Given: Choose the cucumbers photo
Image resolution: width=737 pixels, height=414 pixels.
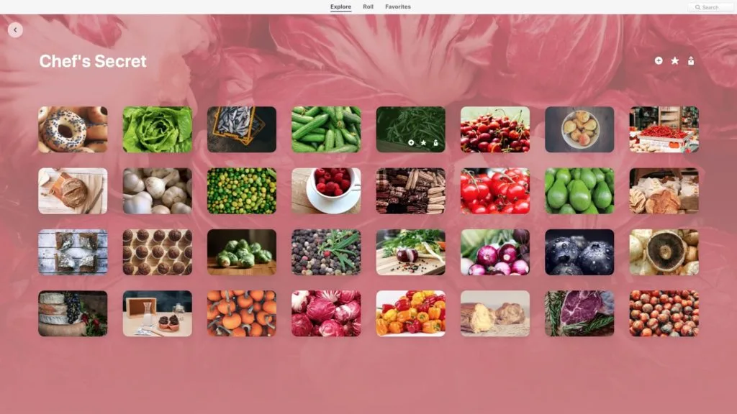Looking at the screenshot, I should (326, 129).
